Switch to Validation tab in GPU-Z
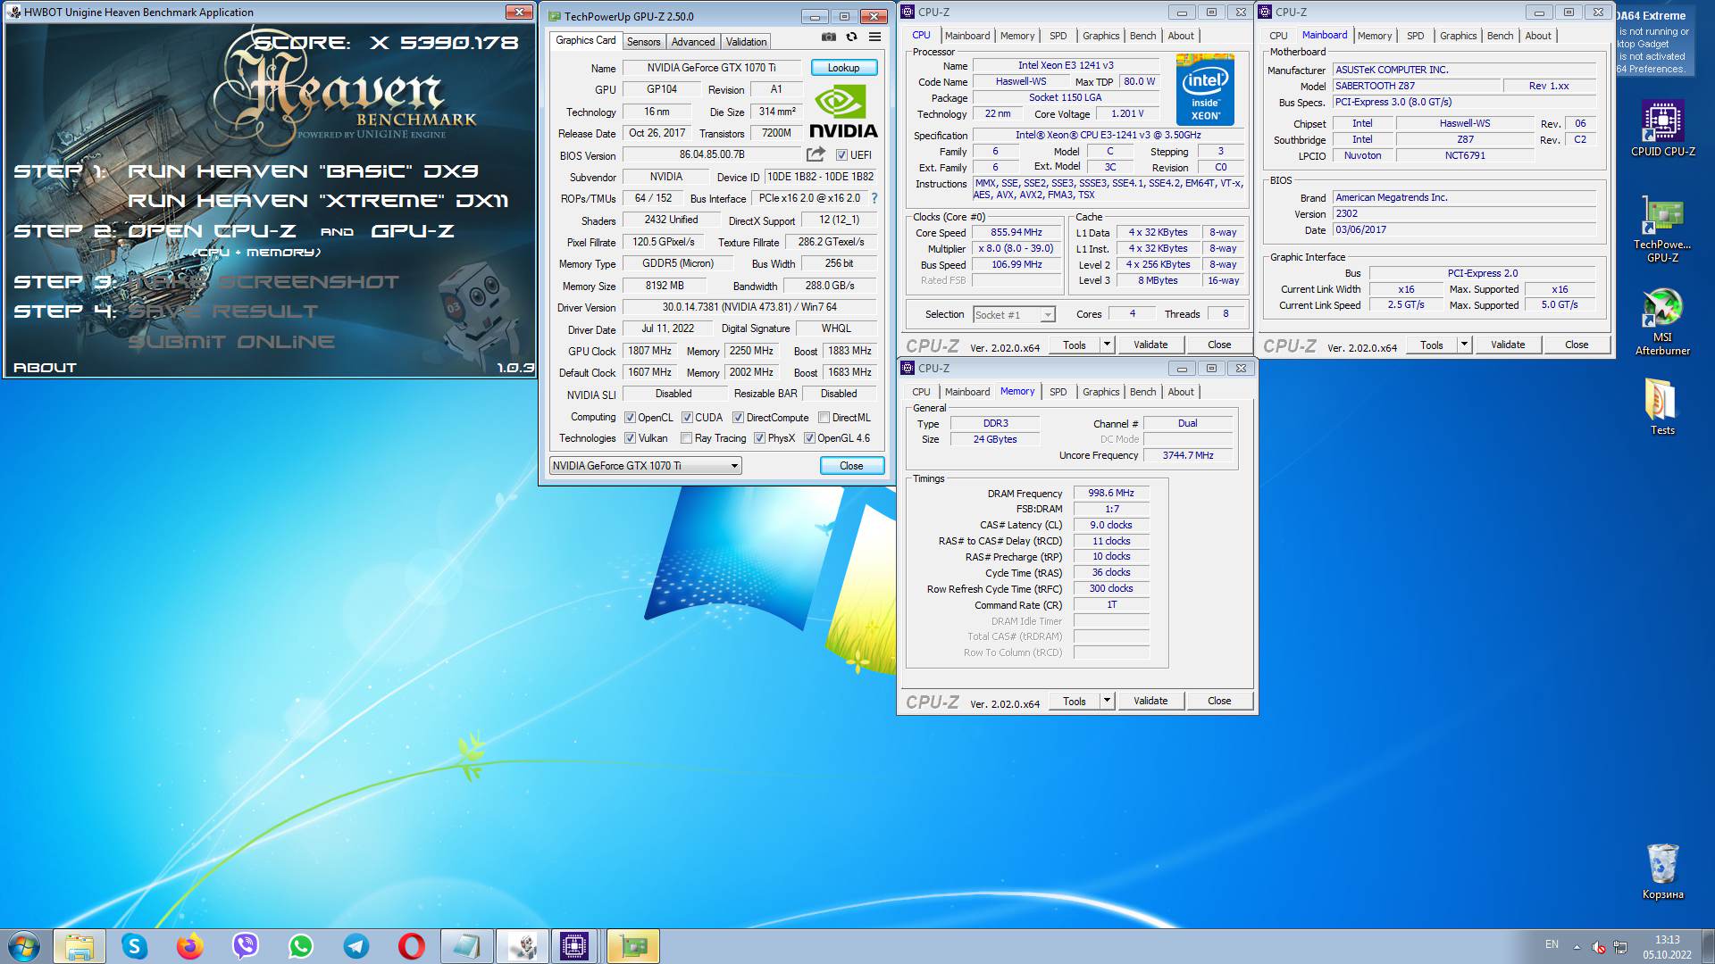The height and width of the screenshot is (964, 1715). pyautogui.click(x=746, y=42)
